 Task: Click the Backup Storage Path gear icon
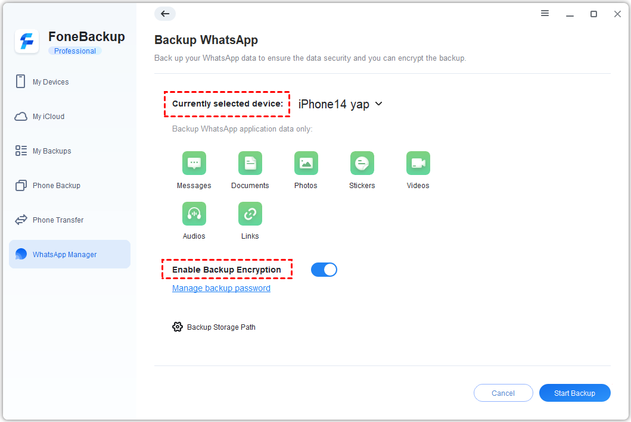coord(178,327)
